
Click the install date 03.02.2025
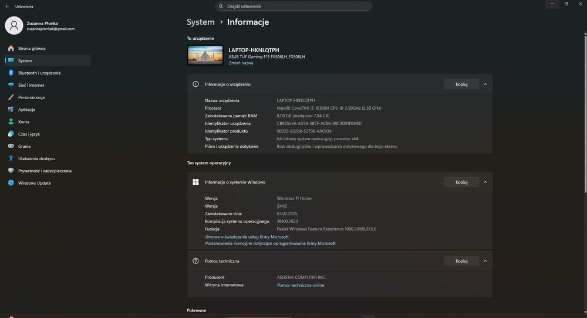click(x=287, y=214)
